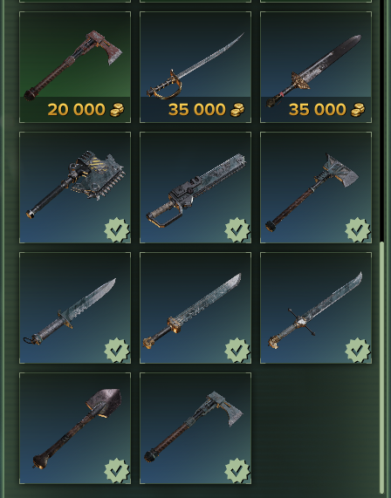Viewport: 391px width, 498px height.
Task: Click the 35 000 price under the sabre
Action: [196, 110]
